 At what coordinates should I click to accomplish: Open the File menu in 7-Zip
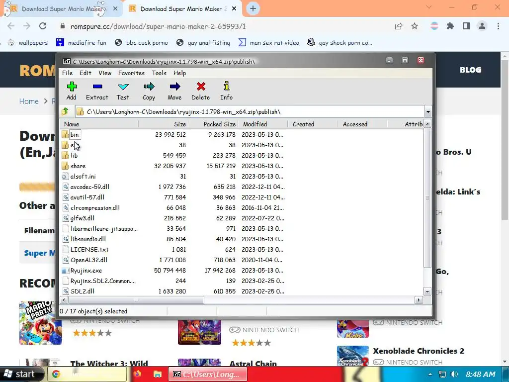(68, 73)
